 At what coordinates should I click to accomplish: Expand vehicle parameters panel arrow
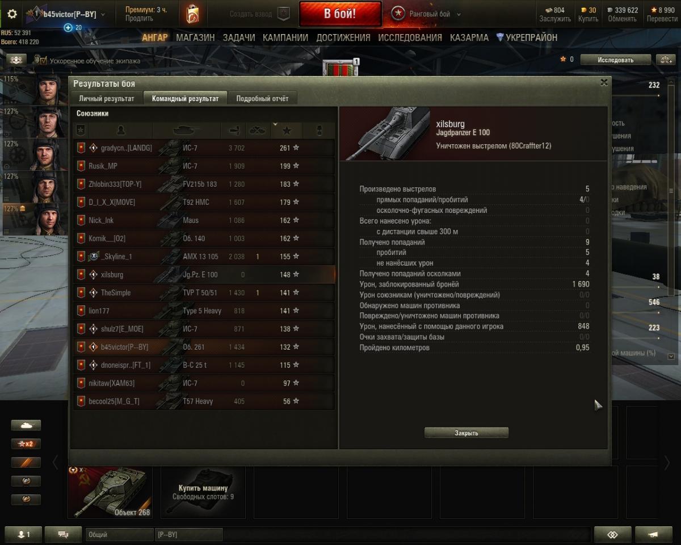point(671,357)
